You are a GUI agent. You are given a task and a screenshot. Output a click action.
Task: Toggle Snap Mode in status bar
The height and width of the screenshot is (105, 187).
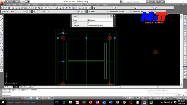coord(25,98)
